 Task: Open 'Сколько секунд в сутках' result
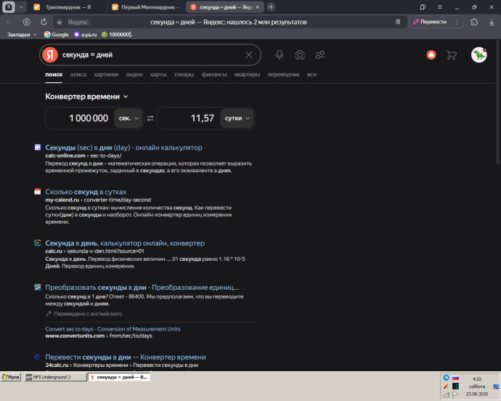pyautogui.click(x=86, y=192)
